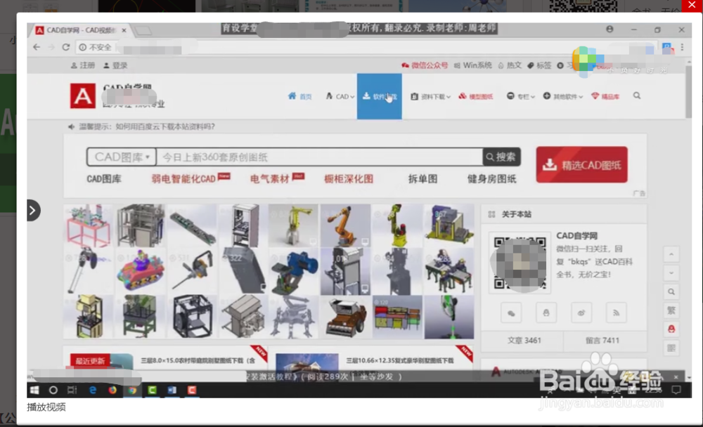Screen dimensions: 703x427
Task: Click the floating scroll-to-bottom arrow button
Action: point(671,273)
